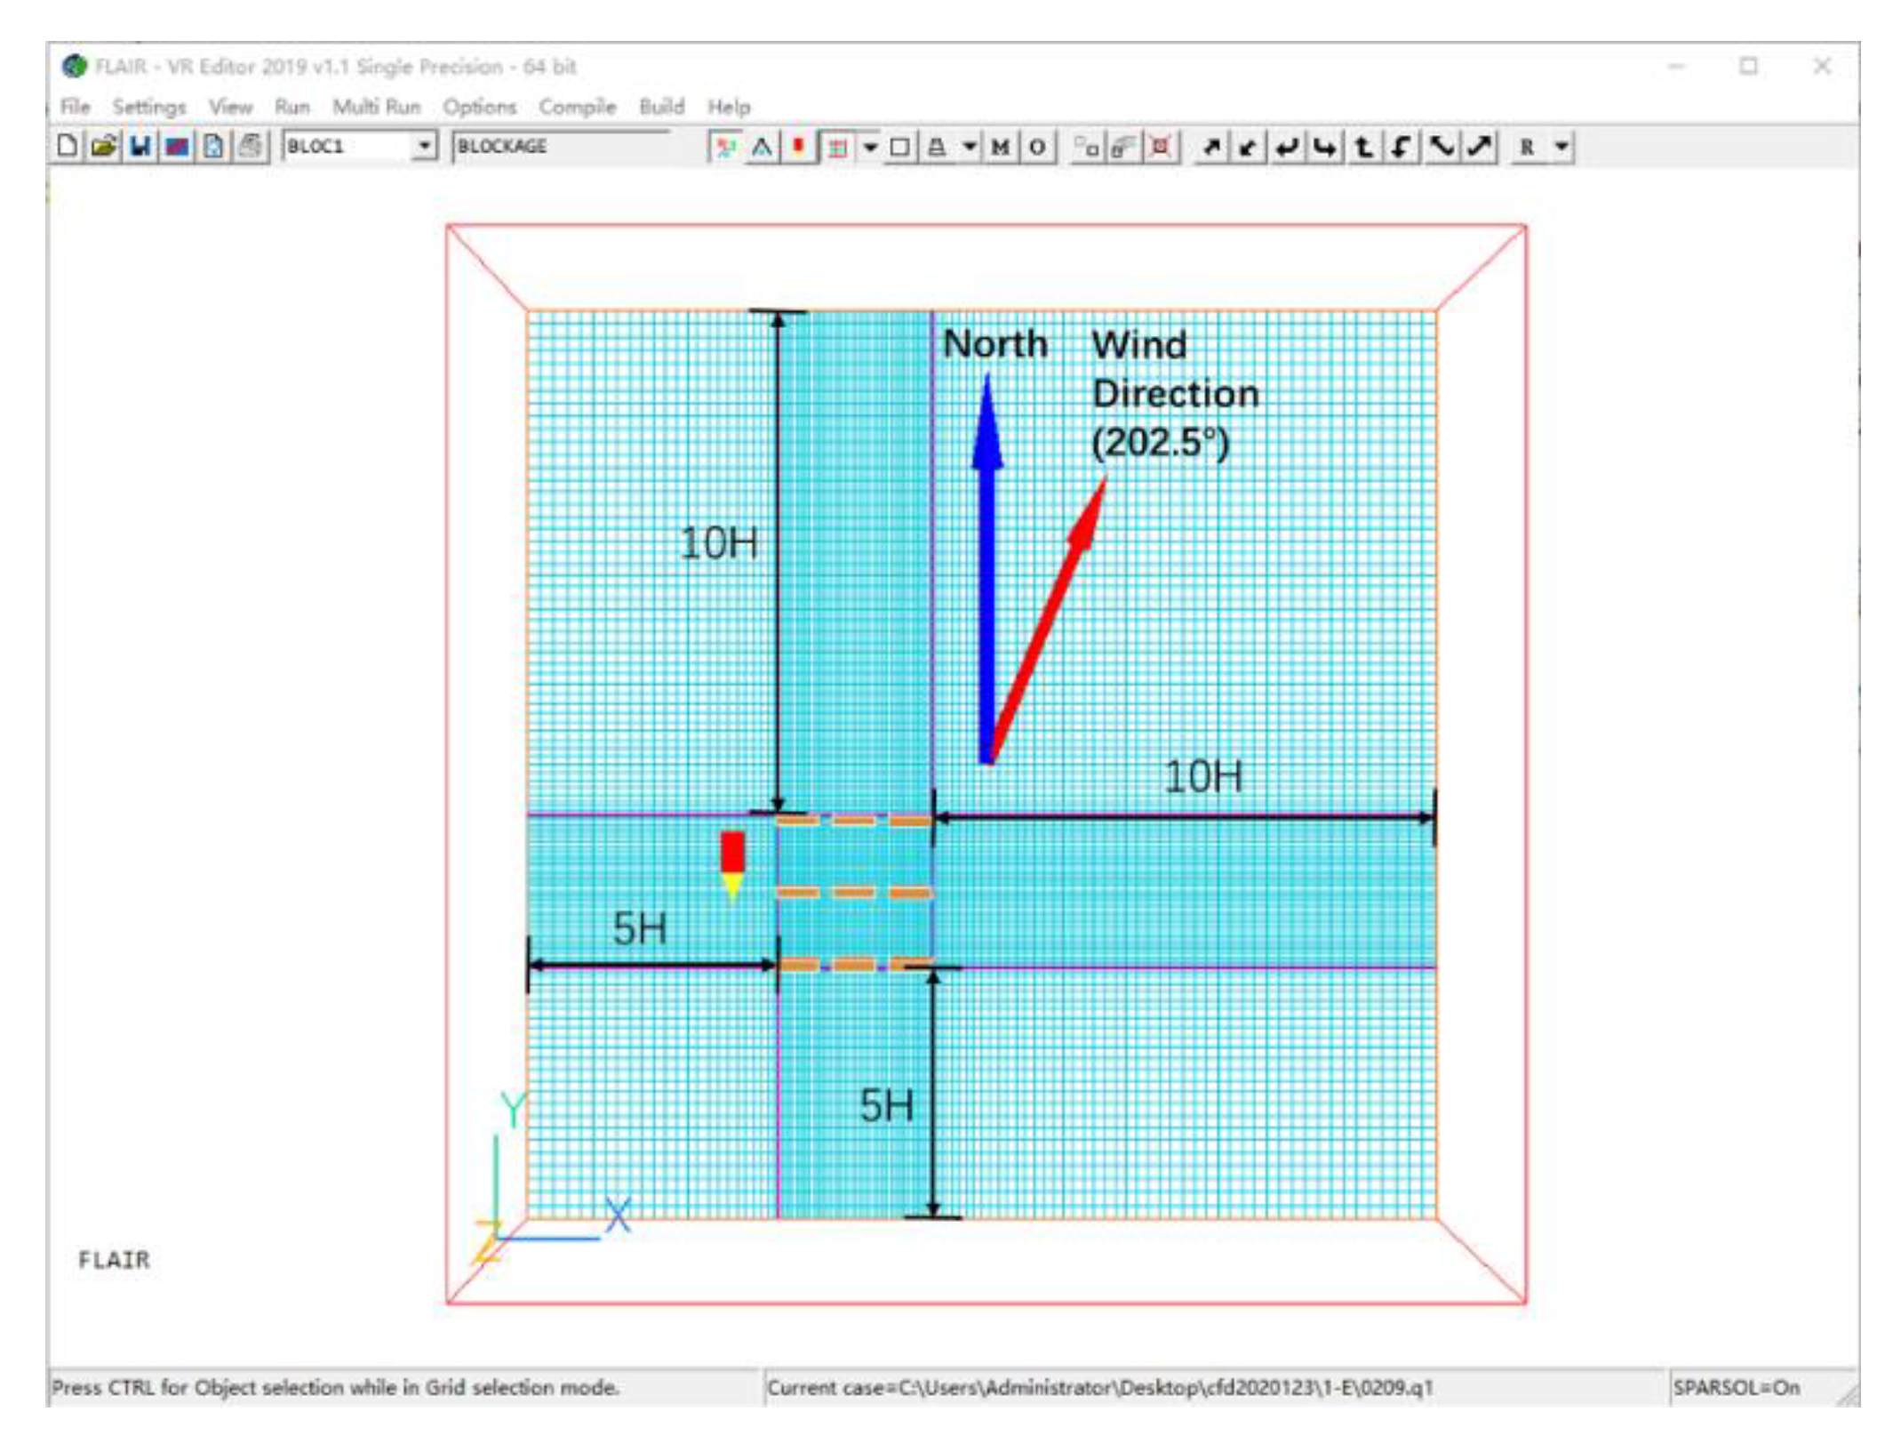Toggle the grid mesh display button
This screenshot has height=1444, width=1901.
pyautogui.click(x=837, y=148)
